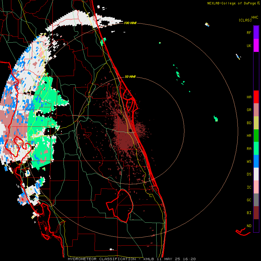This screenshot has height=261, width=261.
Task: Click the GC gray legend swatch
Action: [256, 200]
